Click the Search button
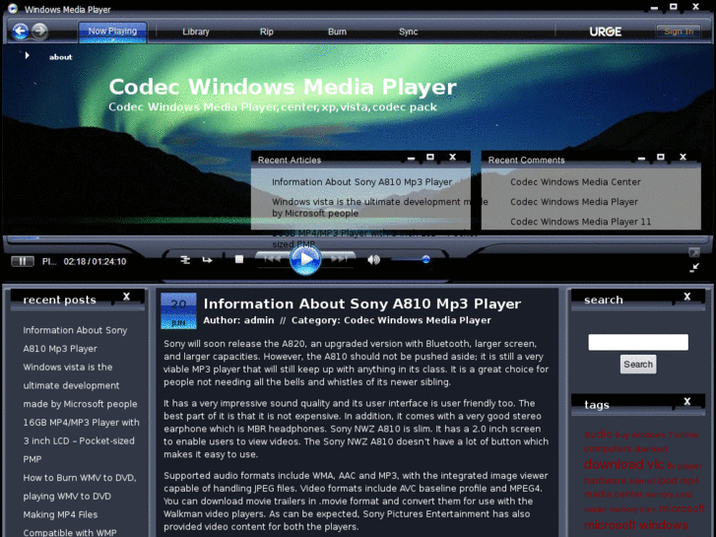Image resolution: width=716 pixels, height=537 pixels. point(638,365)
